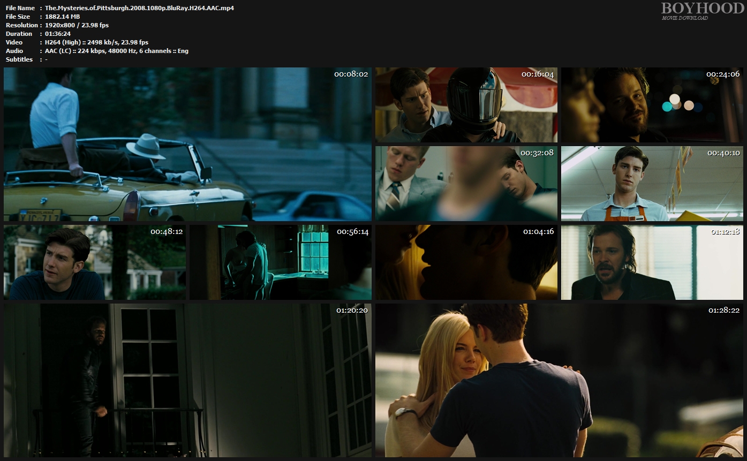Open the orange-apron store clerk thumbnail

[x=652, y=184]
